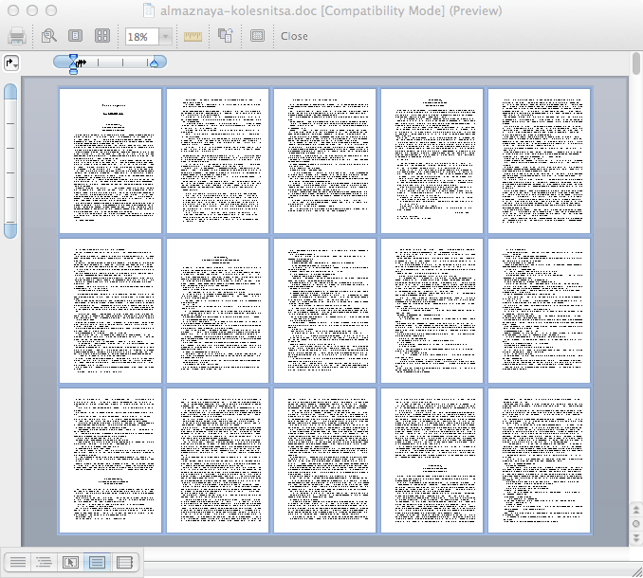Switch to Notebook Layout view button

pos(123,562)
